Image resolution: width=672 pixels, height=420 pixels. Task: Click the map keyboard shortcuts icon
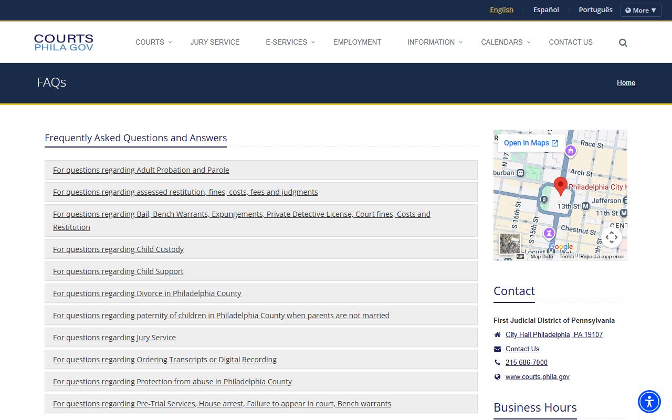(x=520, y=257)
